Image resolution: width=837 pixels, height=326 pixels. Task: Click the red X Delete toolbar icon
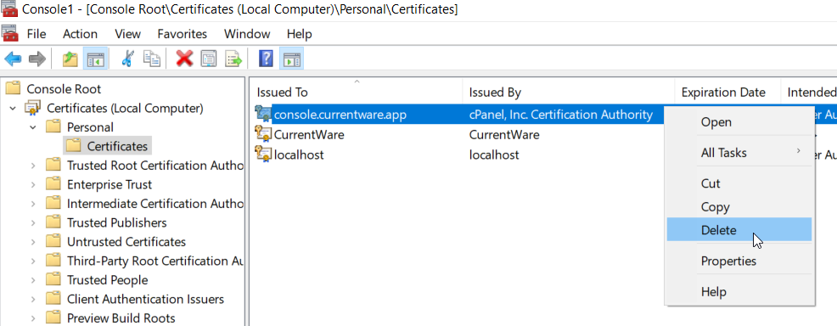click(x=184, y=59)
